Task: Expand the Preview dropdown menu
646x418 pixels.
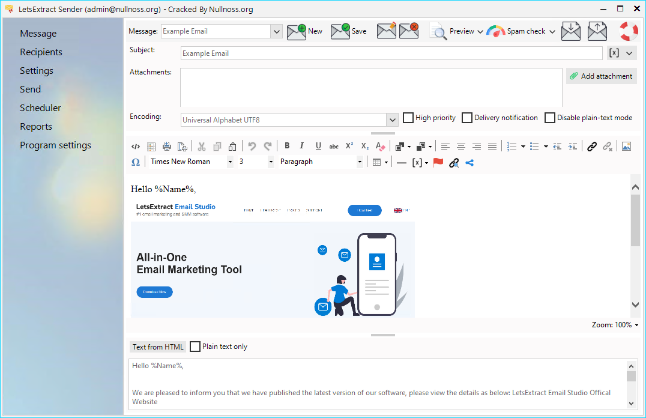Action: tap(480, 32)
